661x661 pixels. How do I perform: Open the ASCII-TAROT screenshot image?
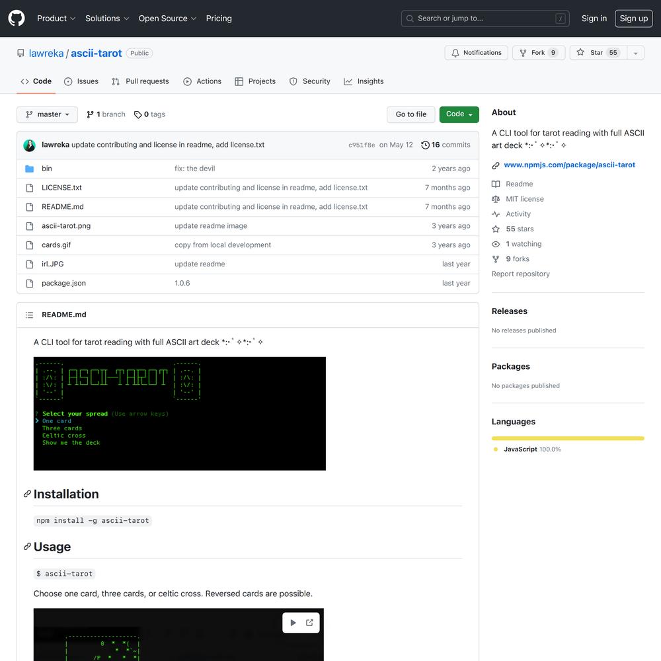coord(180,414)
